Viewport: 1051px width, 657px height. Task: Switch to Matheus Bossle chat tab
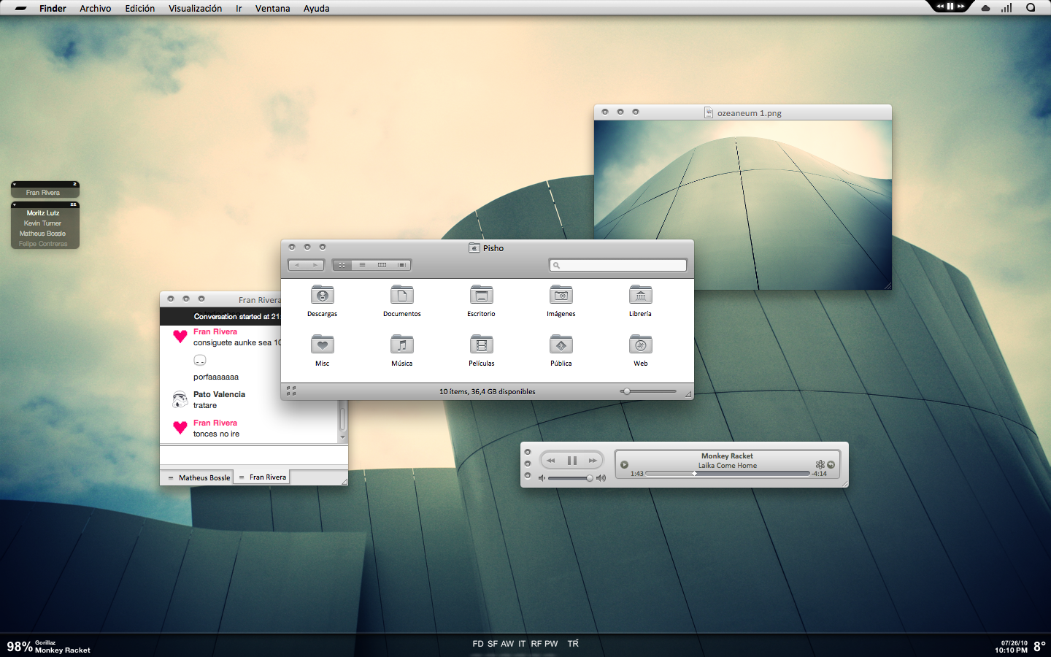(x=198, y=477)
